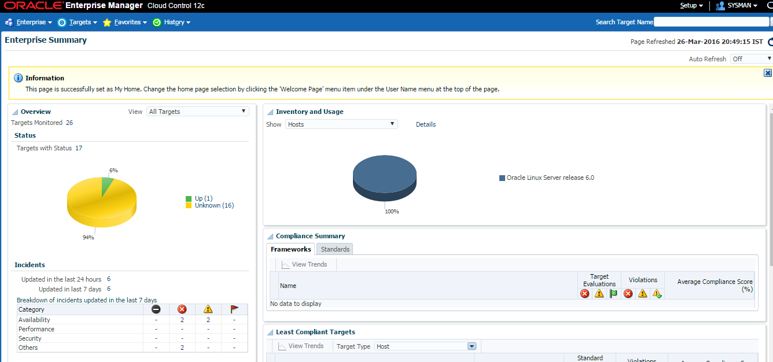
Task: Click the Targets bullseye icon
Action: [62, 23]
